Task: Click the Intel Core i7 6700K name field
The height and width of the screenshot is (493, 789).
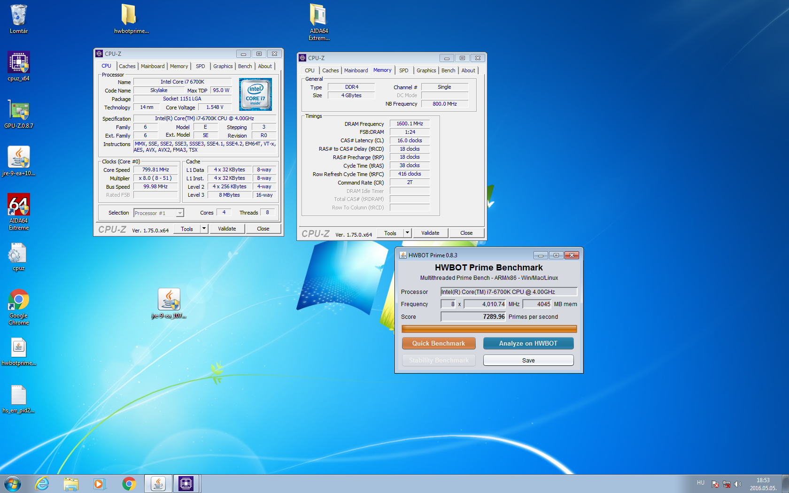Action: coord(183,82)
